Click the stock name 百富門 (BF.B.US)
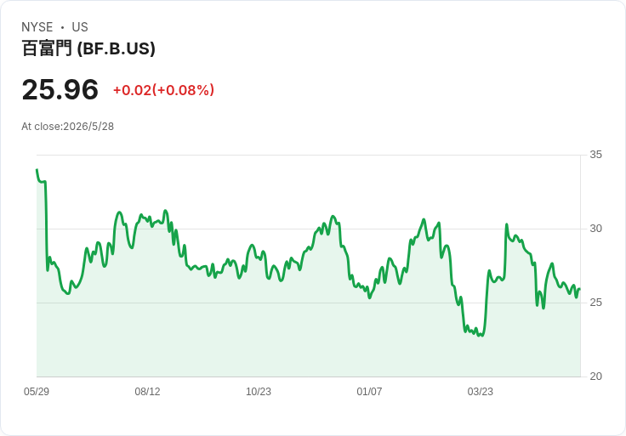The width and height of the screenshot is (626, 436). (x=88, y=48)
